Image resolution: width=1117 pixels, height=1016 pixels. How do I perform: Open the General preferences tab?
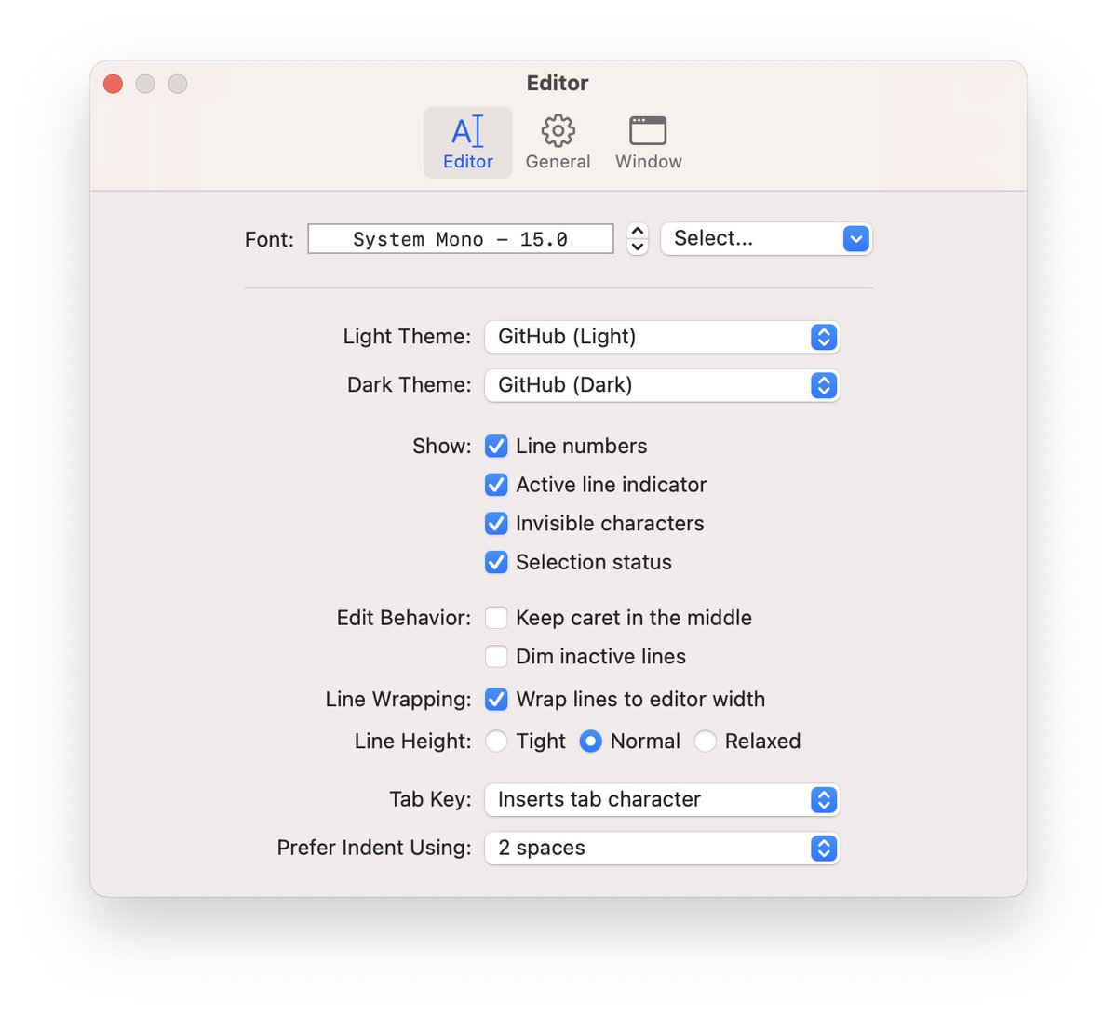558,142
